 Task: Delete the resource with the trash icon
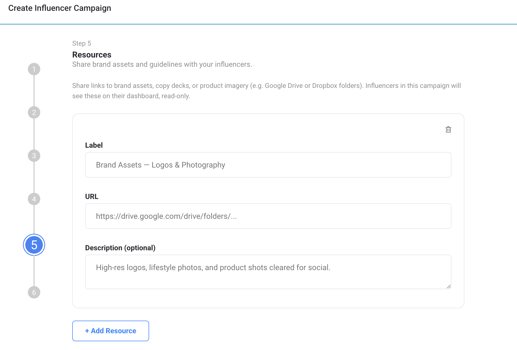[448, 129]
